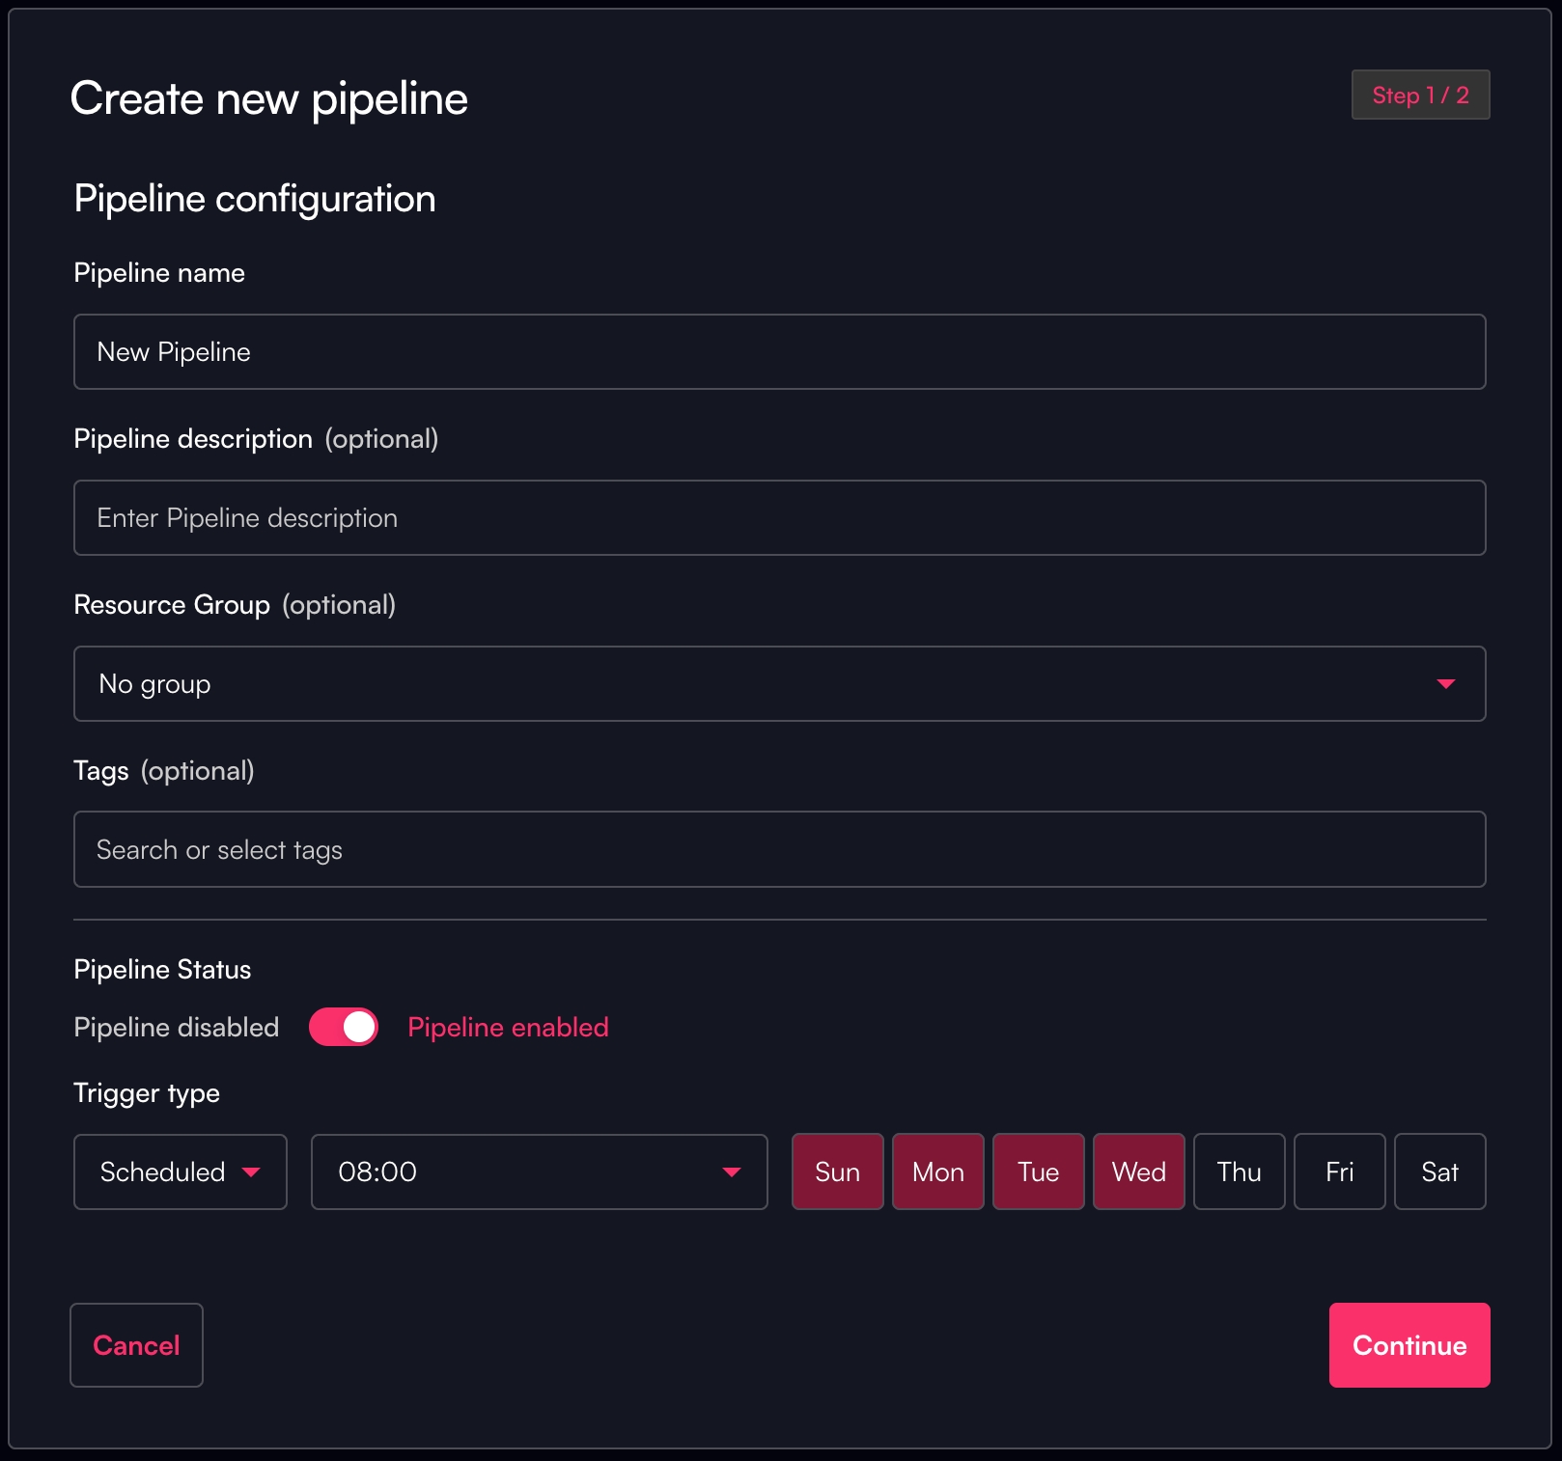Deselect the Wed day button

point(1138,1172)
